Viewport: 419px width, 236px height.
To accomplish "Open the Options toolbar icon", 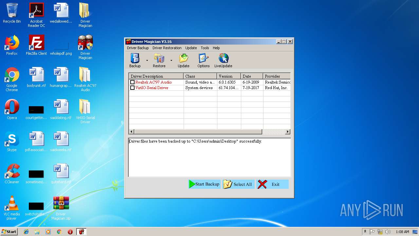I will click(x=203, y=61).
